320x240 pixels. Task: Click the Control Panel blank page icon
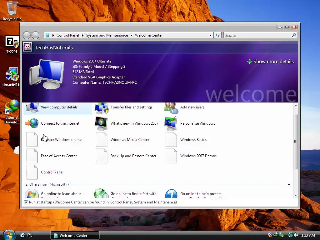pyautogui.click(x=32, y=172)
